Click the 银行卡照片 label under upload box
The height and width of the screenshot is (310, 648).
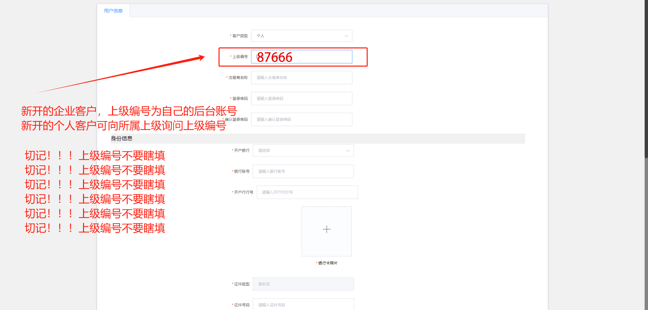click(x=327, y=263)
